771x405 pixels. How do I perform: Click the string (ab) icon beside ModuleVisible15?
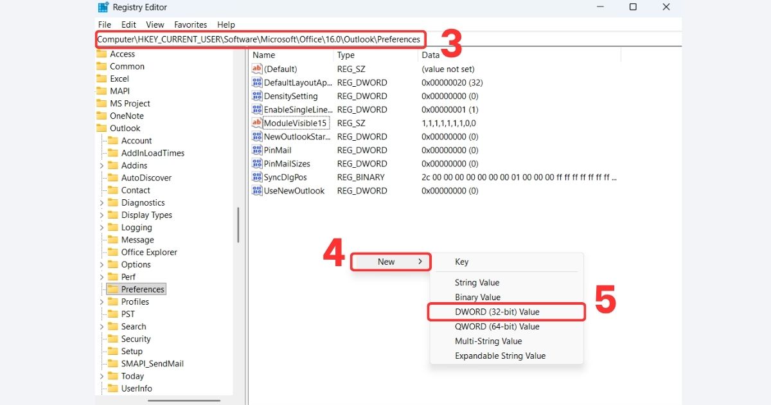coord(256,123)
